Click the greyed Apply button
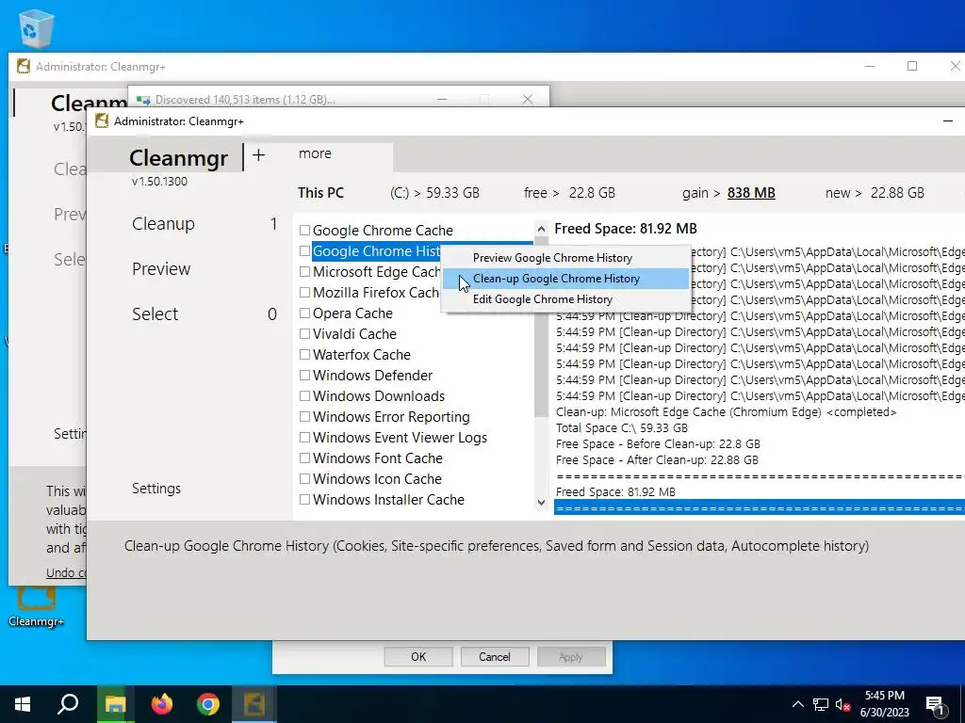965x723 pixels. click(x=570, y=656)
